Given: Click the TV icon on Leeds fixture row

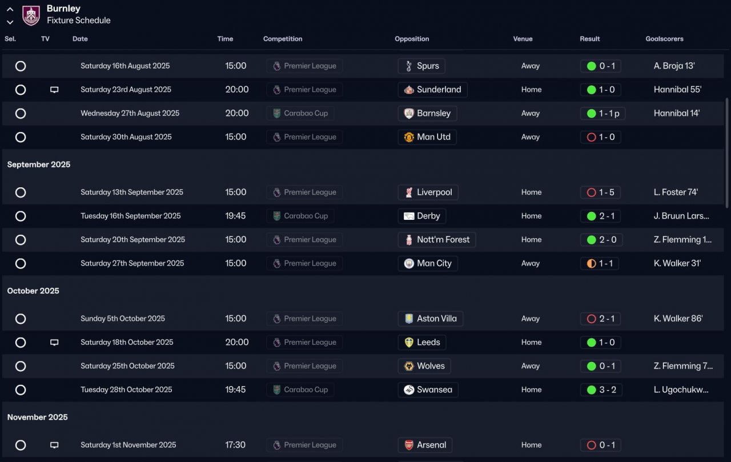Looking at the screenshot, I should (x=54, y=343).
